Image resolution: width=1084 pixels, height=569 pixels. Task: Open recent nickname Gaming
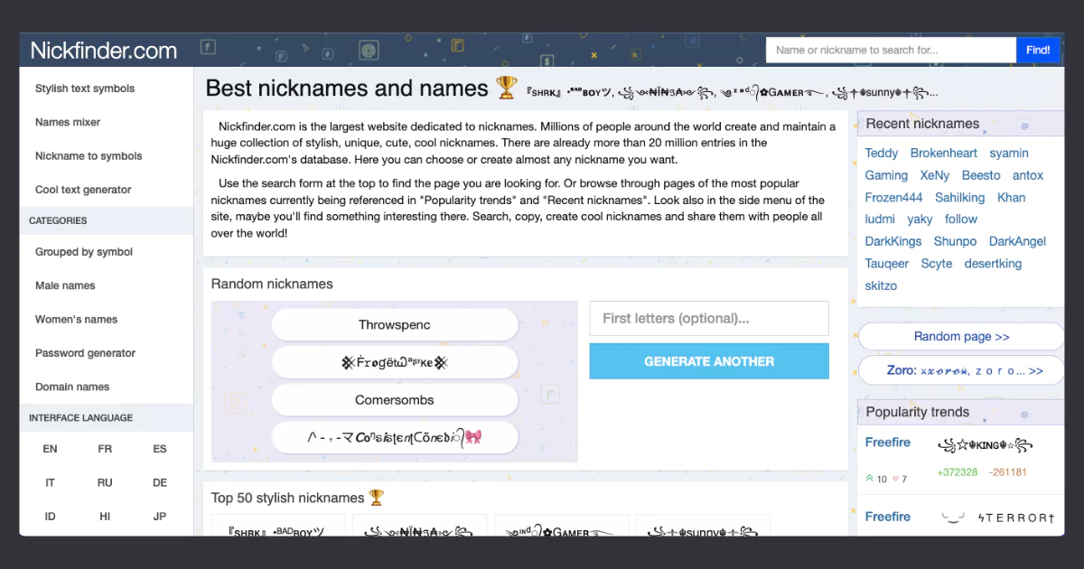tap(886, 175)
